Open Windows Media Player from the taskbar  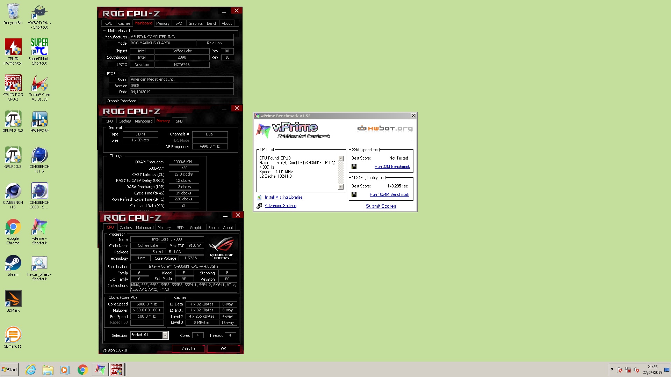click(x=65, y=370)
